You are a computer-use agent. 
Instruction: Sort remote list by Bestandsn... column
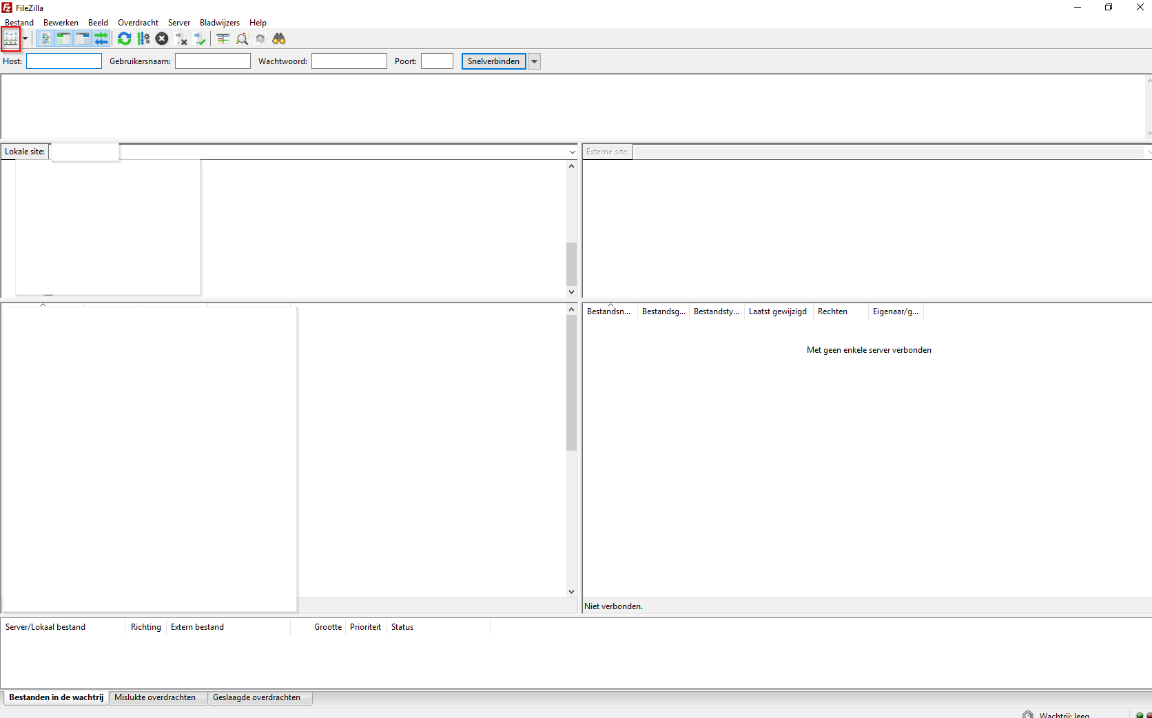tap(610, 311)
